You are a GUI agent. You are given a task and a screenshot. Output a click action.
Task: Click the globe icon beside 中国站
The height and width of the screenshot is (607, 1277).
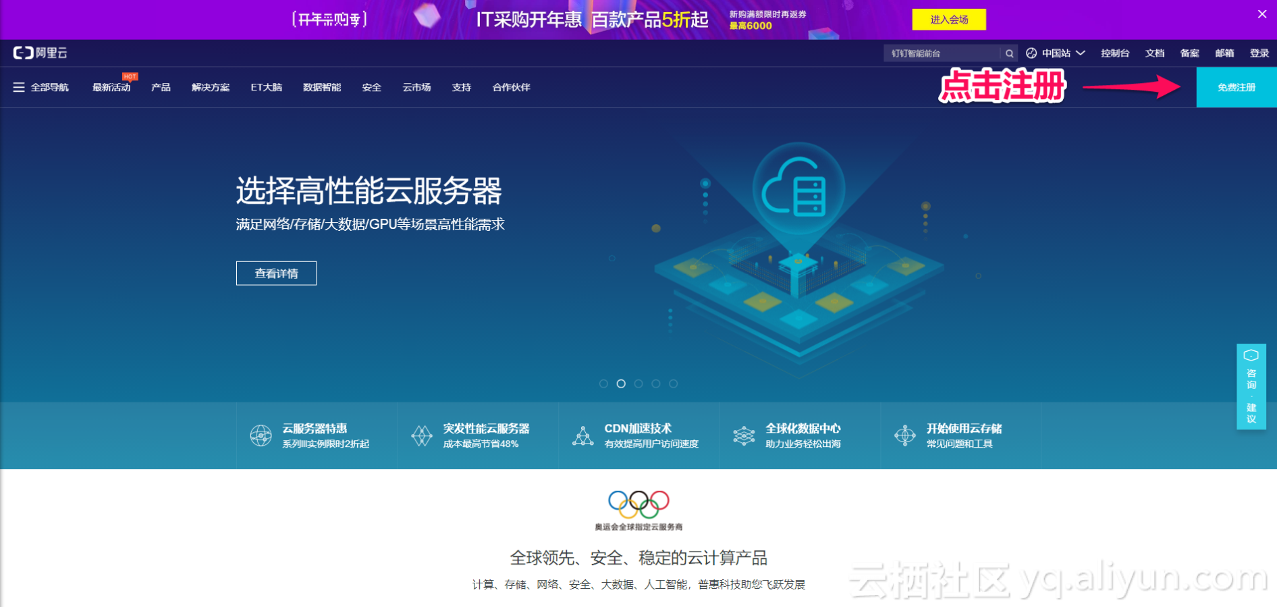1031,53
